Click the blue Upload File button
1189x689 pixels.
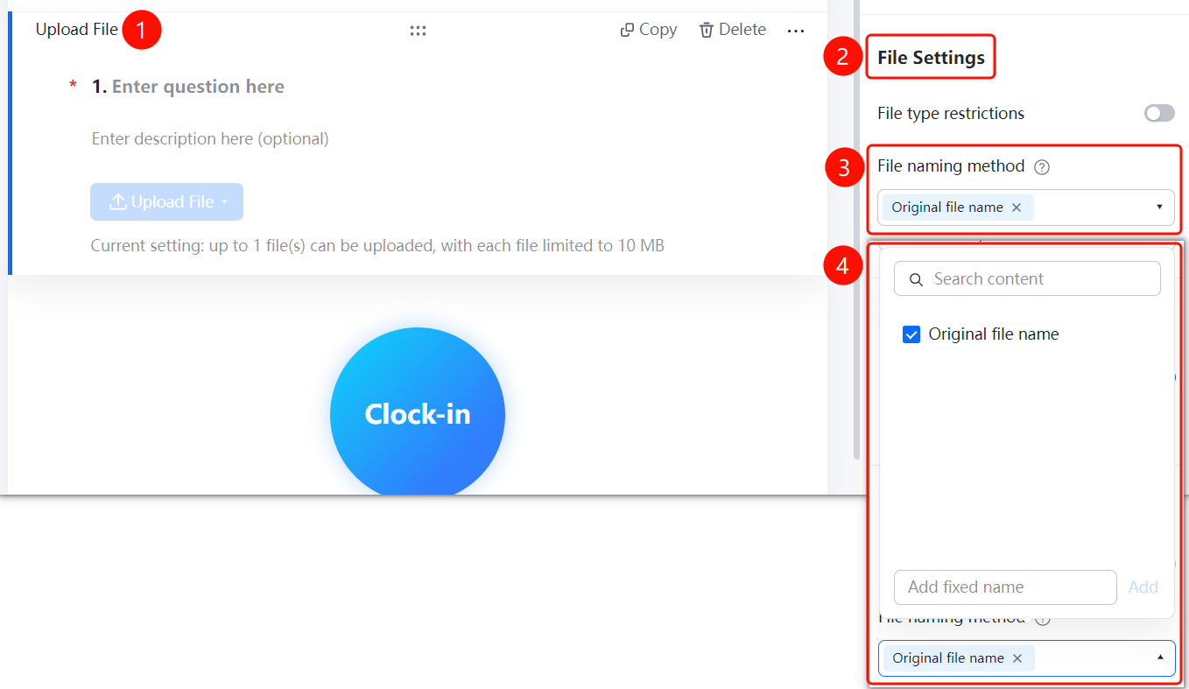click(x=166, y=202)
